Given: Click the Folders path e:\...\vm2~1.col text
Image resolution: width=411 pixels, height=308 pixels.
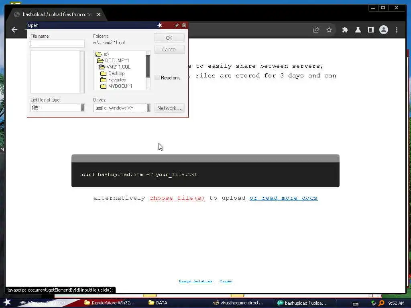Looking at the screenshot, I should click(109, 43).
